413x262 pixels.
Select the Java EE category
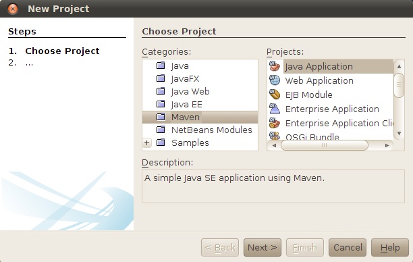point(187,105)
